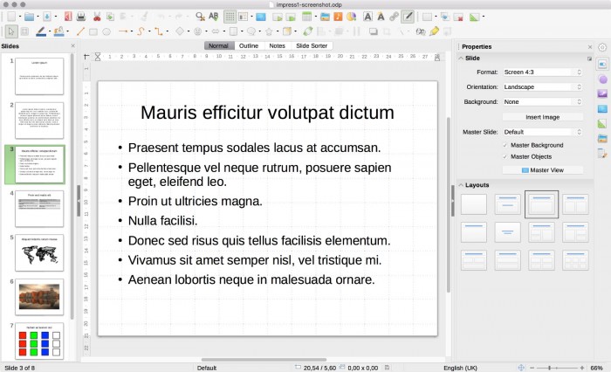This screenshot has height=372, width=611.
Task: Click the New document icon
Action: click(x=11, y=17)
